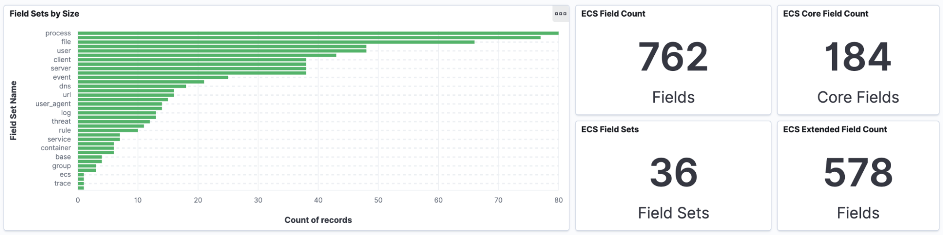
Task: Select the trace field set bar
Action: pyautogui.click(x=81, y=184)
